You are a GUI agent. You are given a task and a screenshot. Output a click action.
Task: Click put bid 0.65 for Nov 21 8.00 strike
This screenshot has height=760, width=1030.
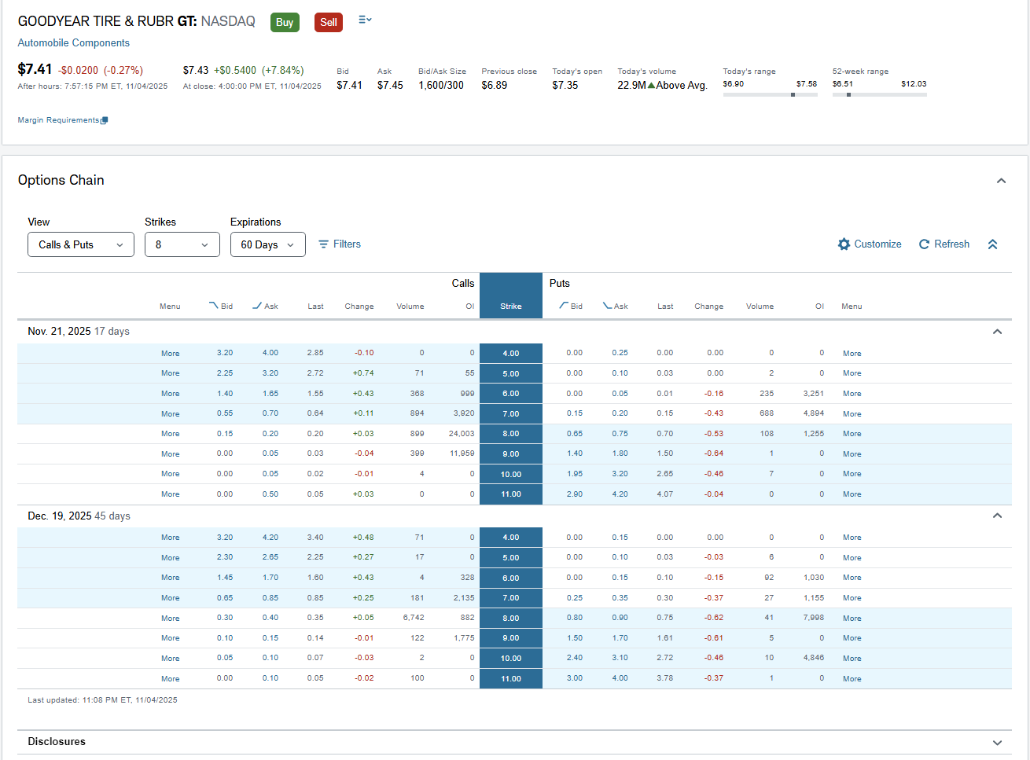[x=575, y=434]
